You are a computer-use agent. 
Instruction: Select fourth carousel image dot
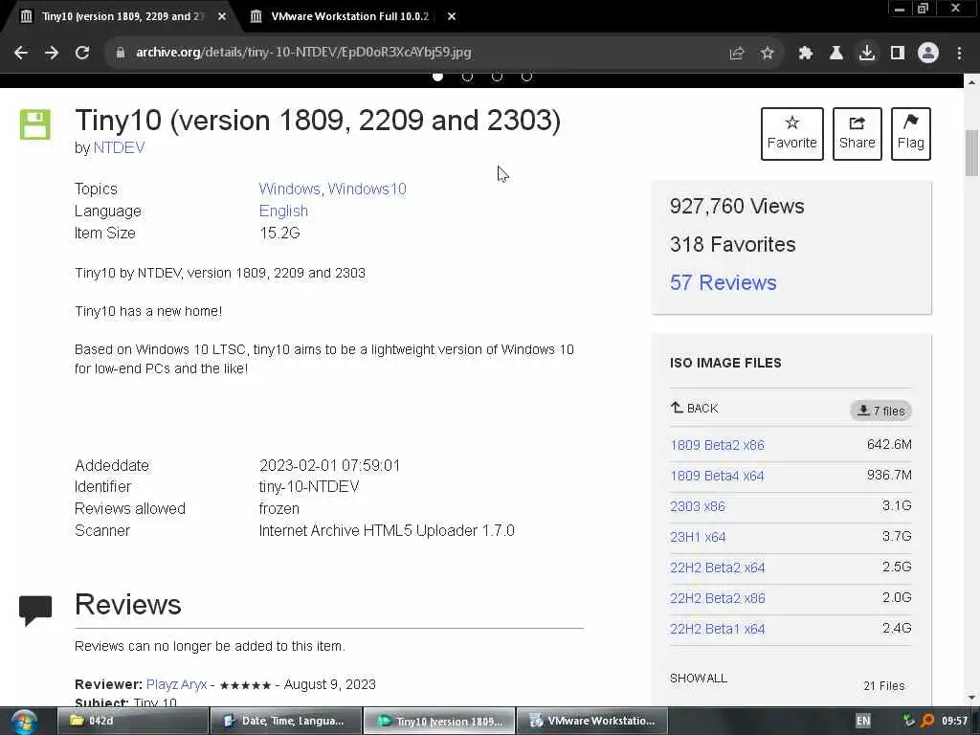tap(527, 77)
